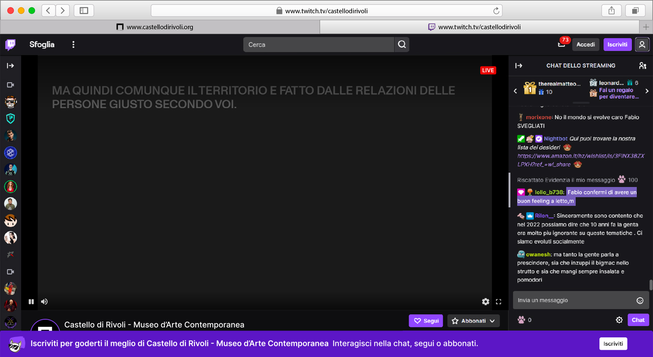Viewport: 653px width, 357px height.
Task: Click the Accedi login button
Action: coord(585,45)
